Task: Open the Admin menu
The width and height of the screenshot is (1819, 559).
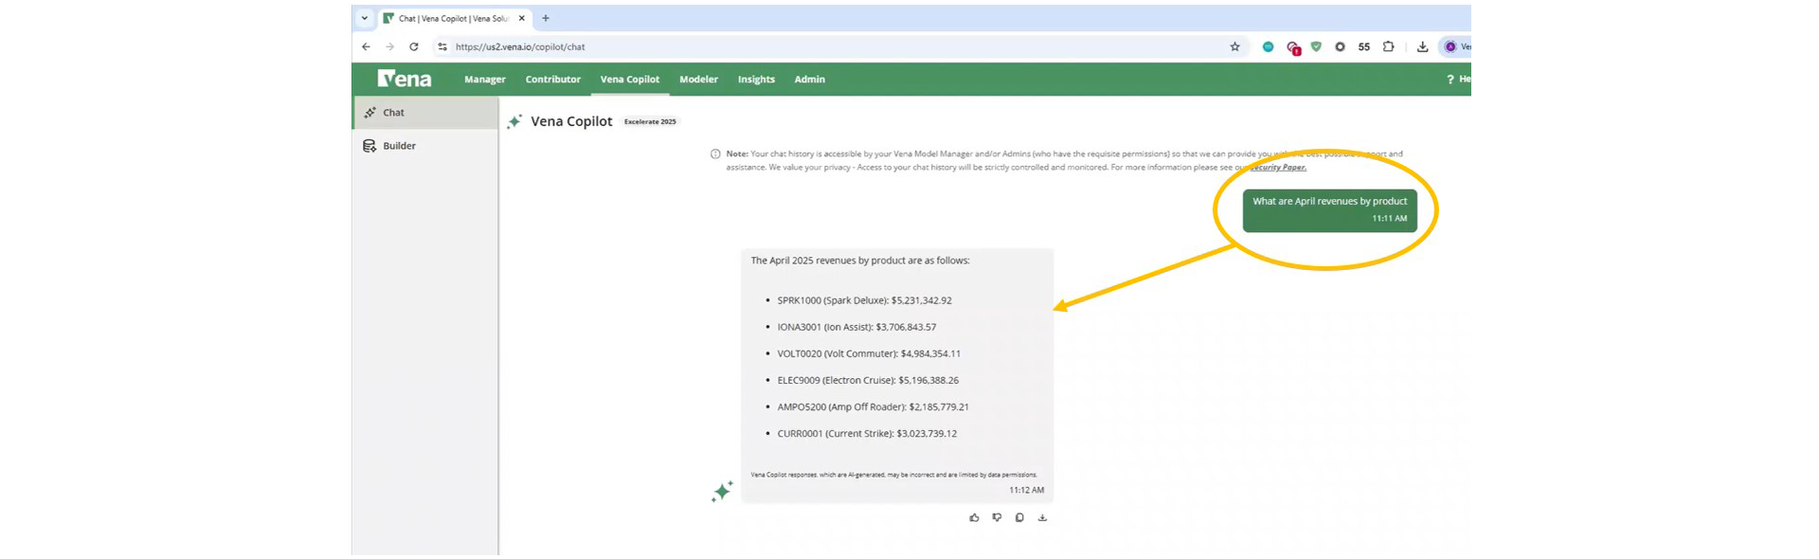Action: [809, 80]
